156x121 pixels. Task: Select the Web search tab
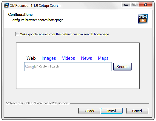31,58
